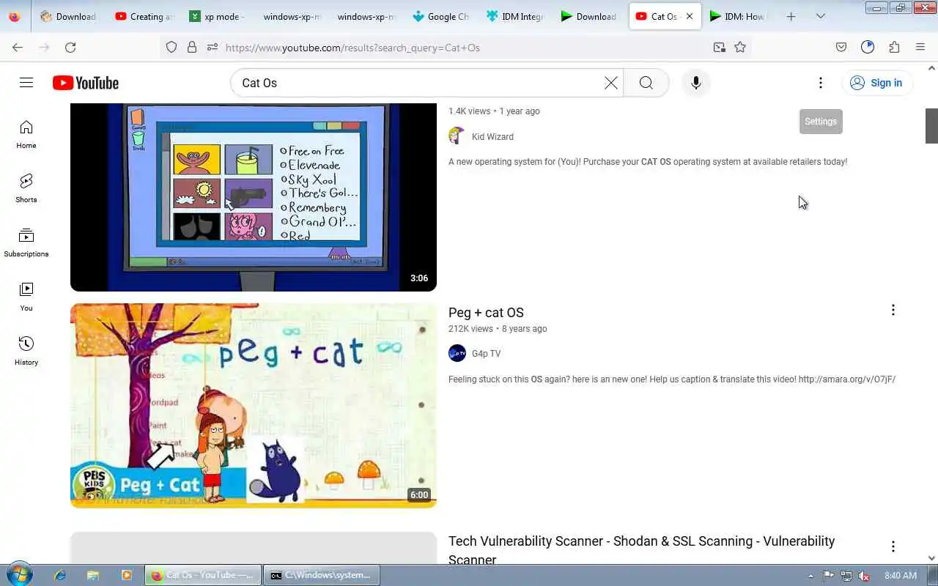The image size is (938, 586).
Task: Clear the Cat Os search query
Action: click(610, 83)
